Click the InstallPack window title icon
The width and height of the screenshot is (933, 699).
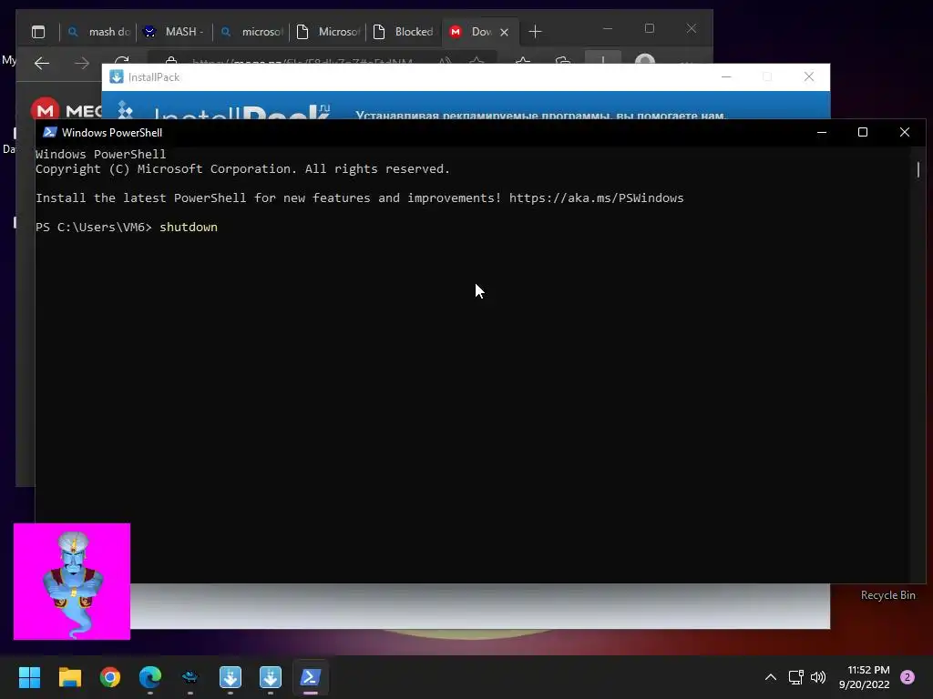pos(117,76)
